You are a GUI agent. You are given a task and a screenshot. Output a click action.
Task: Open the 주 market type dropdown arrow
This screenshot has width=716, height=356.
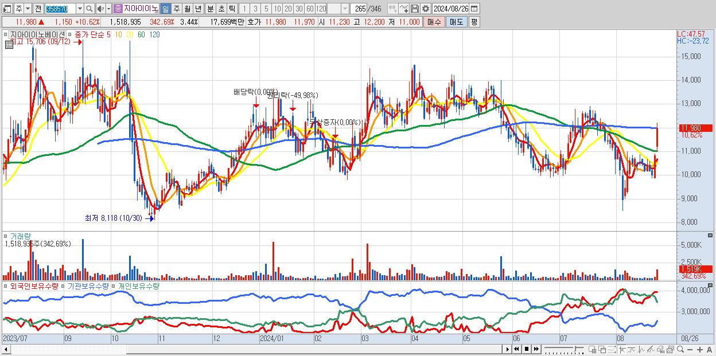[x=28, y=9]
